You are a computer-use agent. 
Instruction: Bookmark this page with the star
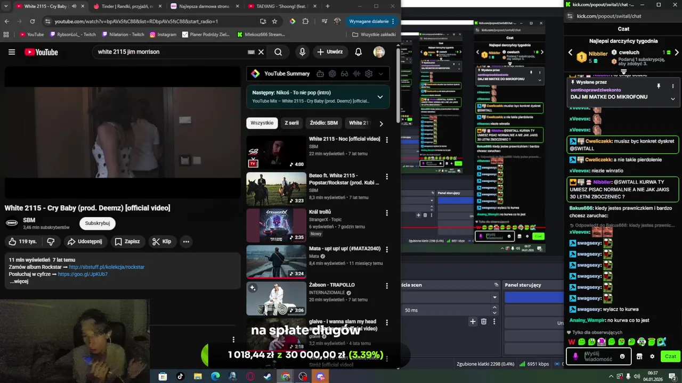click(274, 21)
